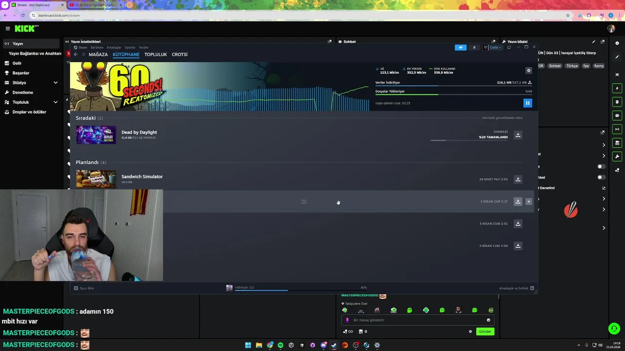625x351 pixels.
Task: Open Arkadaşlar ve Sohbet in Steam
Action: pos(517,288)
